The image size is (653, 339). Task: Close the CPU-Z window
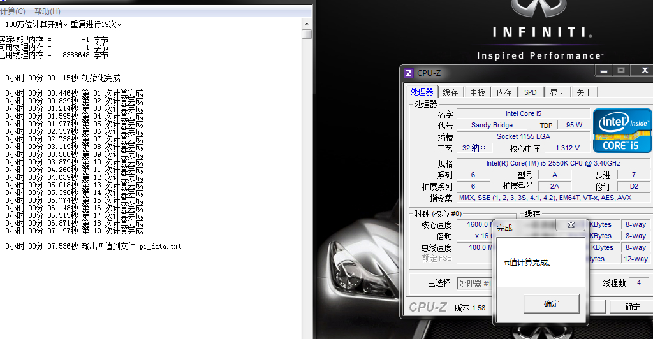point(644,71)
